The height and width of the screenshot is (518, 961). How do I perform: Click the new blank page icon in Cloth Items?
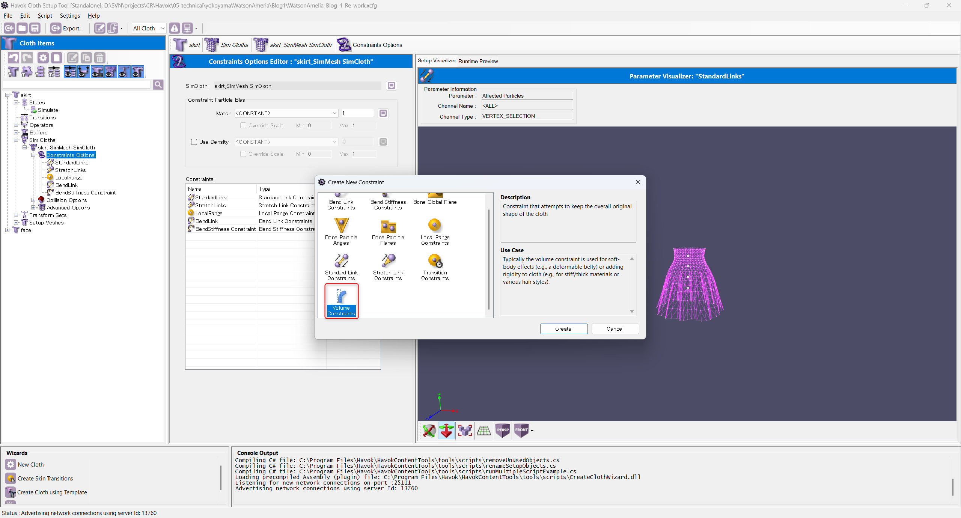coord(57,58)
